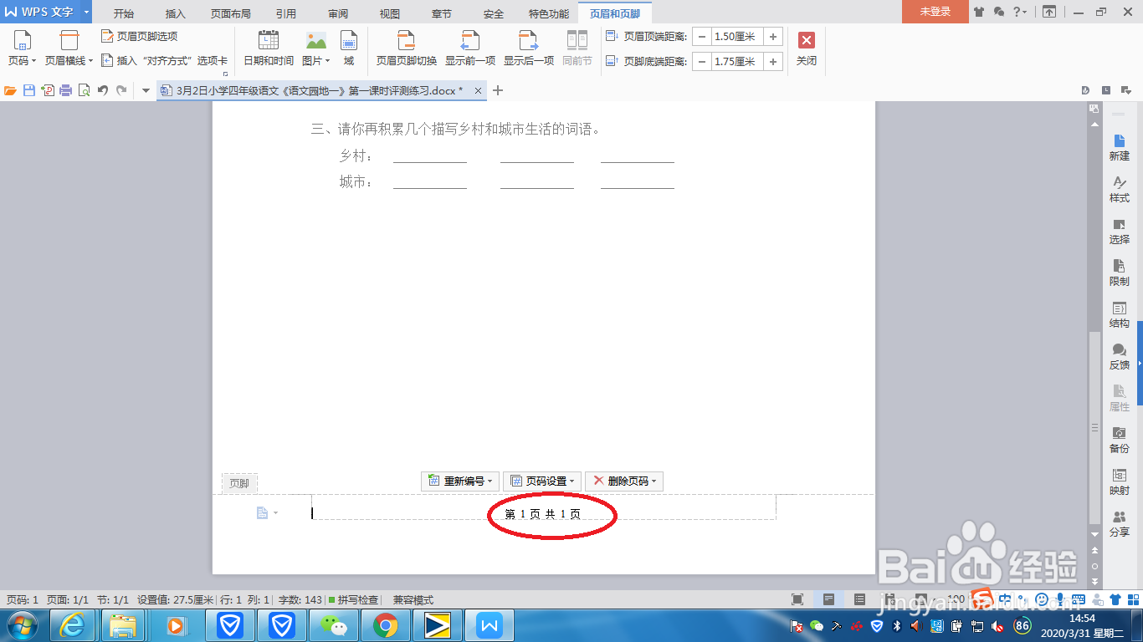Switch to full-screen view in status bar

tap(797, 599)
